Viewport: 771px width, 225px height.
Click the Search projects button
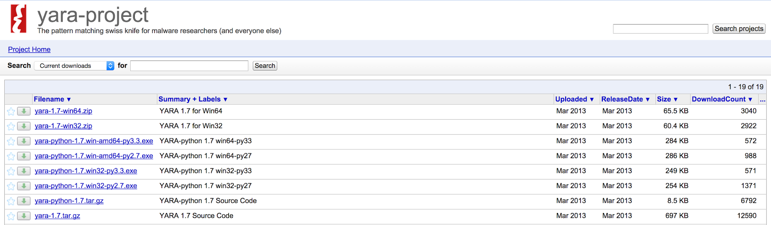(x=739, y=29)
